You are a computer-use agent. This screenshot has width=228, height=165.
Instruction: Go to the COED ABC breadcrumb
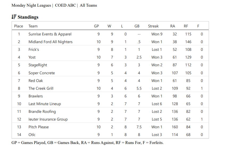(x=65, y=5)
